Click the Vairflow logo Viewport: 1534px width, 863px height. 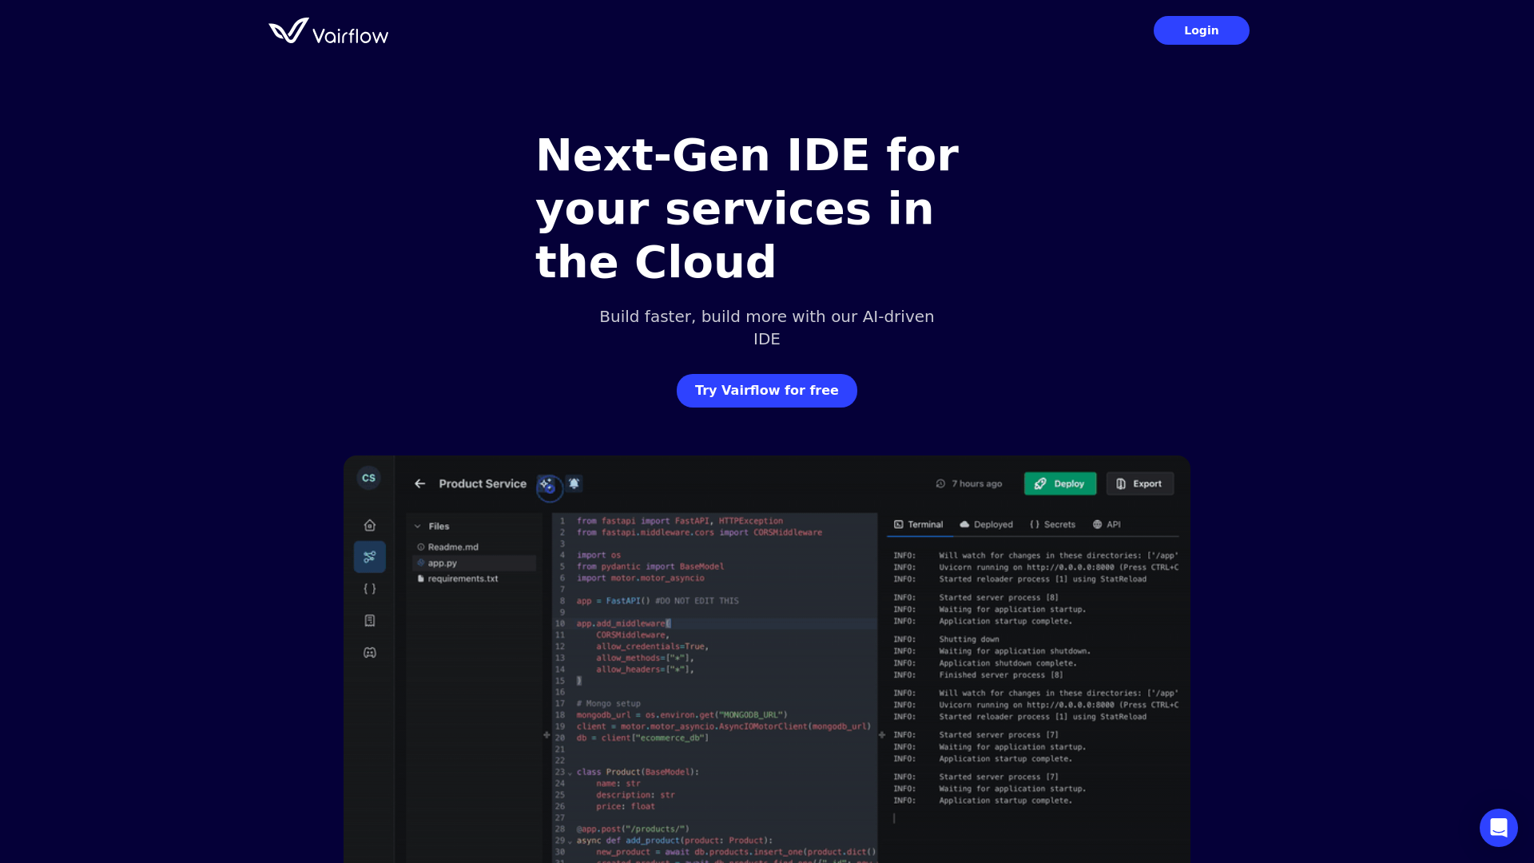pyautogui.click(x=328, y=30)
